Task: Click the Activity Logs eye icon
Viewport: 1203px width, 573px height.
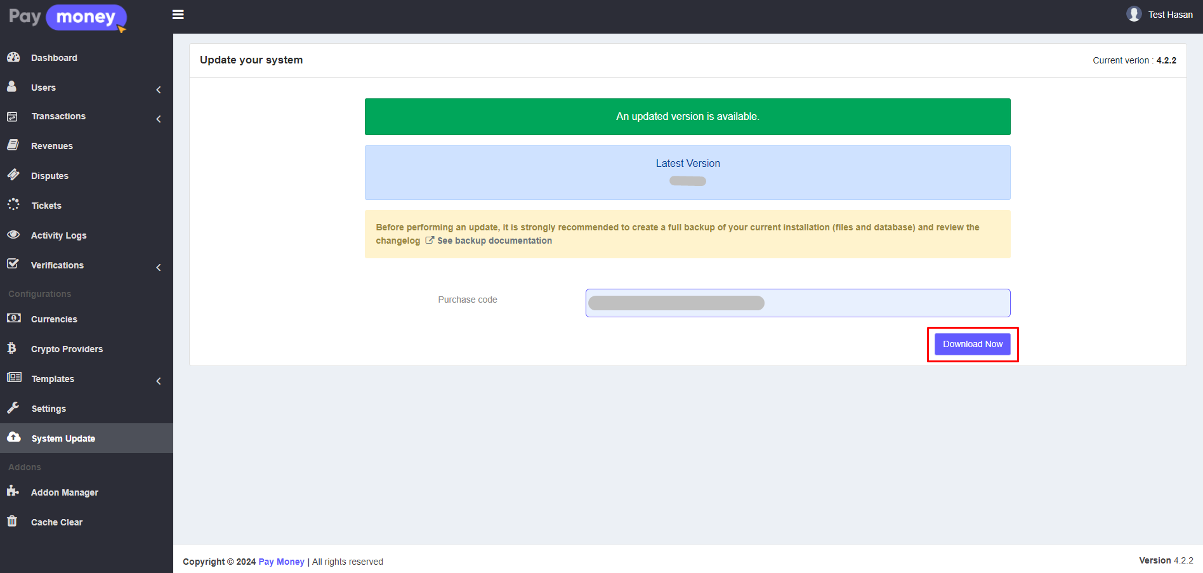Action: point(13,235)
